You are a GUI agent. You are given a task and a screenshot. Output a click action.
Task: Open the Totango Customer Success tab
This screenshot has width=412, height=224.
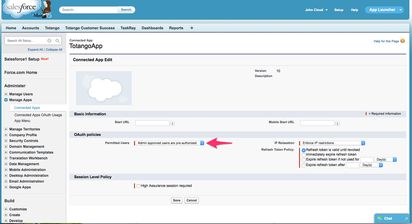pyautogui.click(x=90, y=28)
